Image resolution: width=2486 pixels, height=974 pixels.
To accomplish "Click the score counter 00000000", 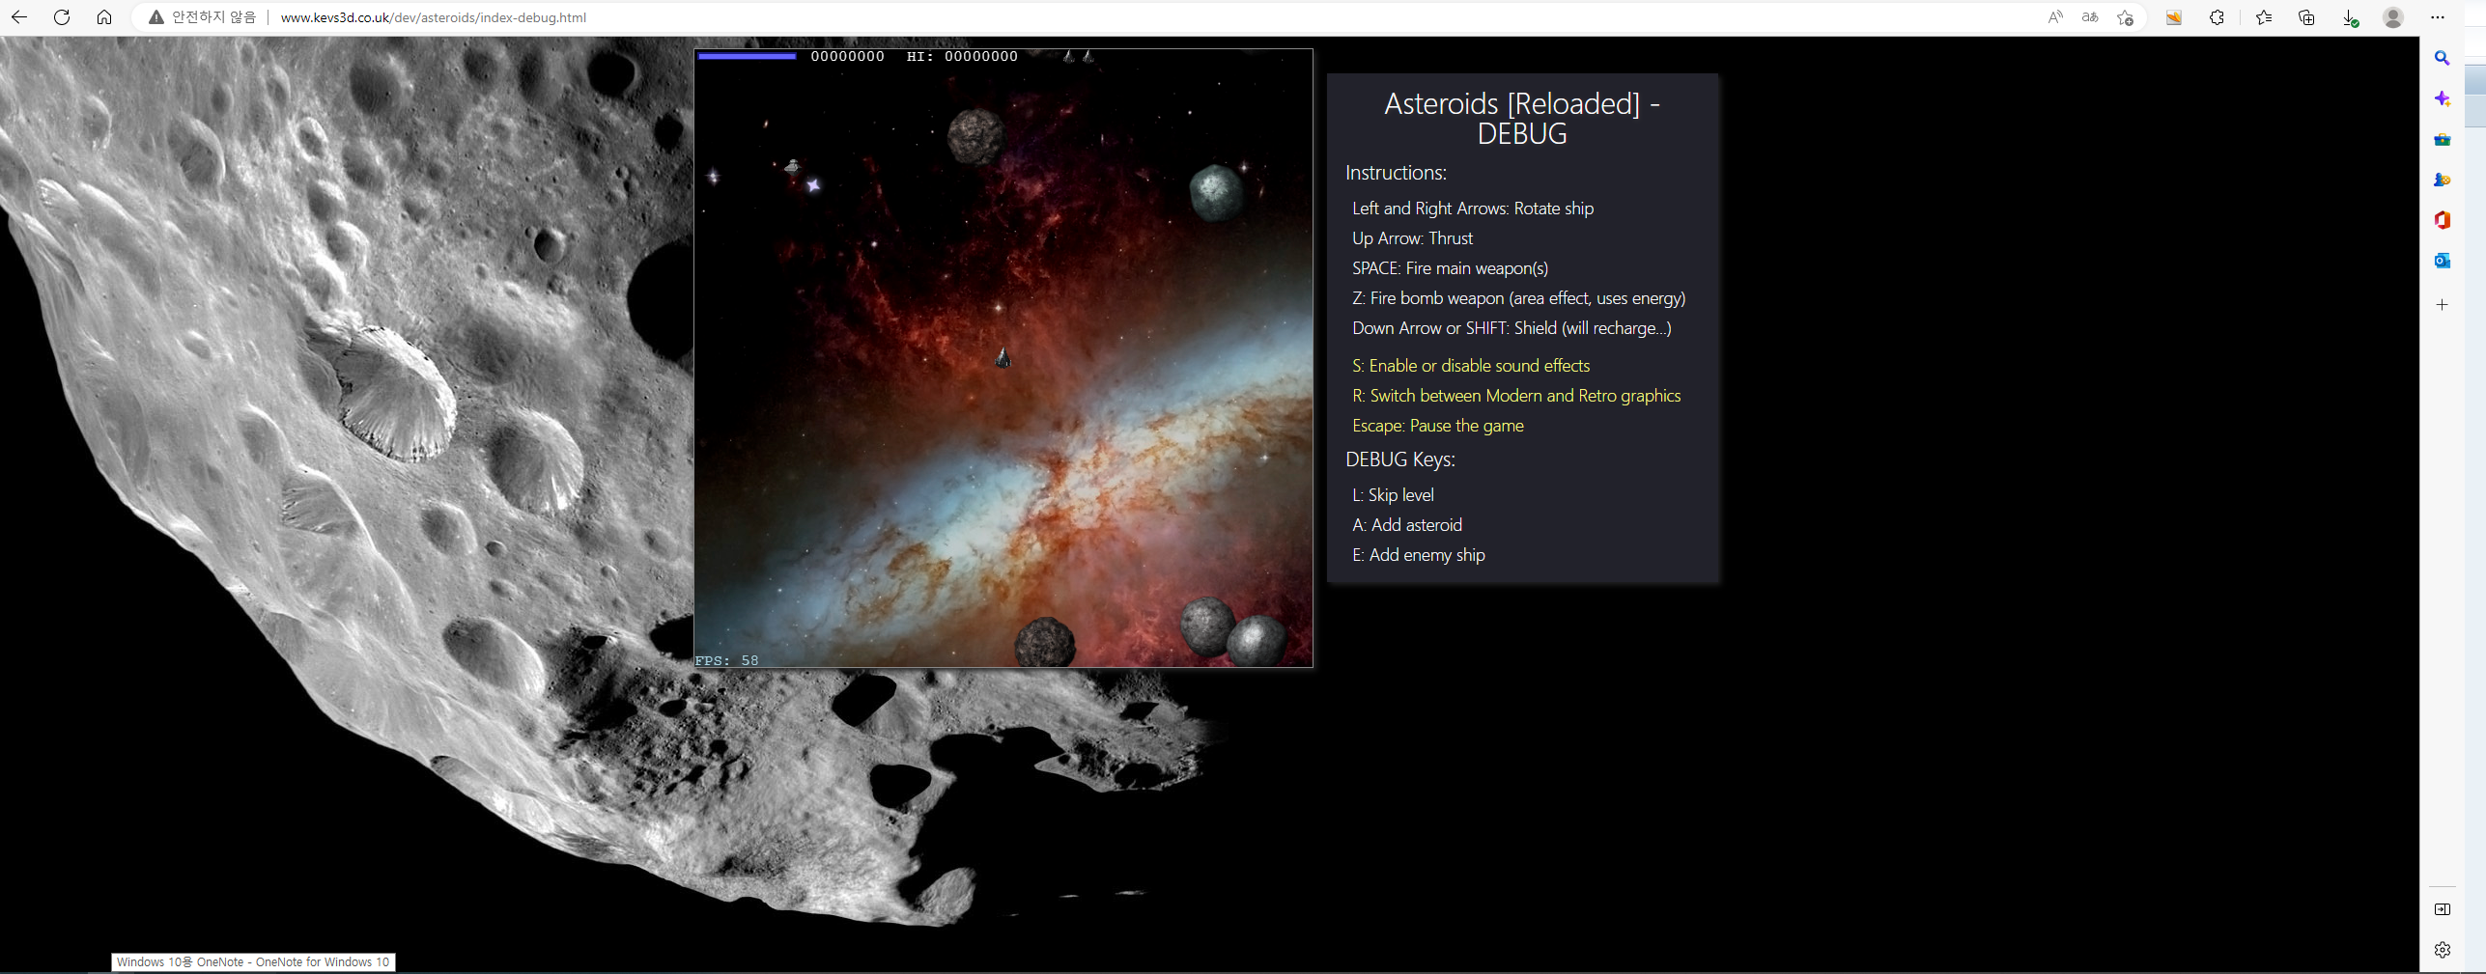I will click(x=847, y=56).
